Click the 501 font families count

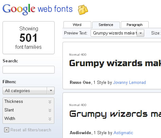[28, 38]
